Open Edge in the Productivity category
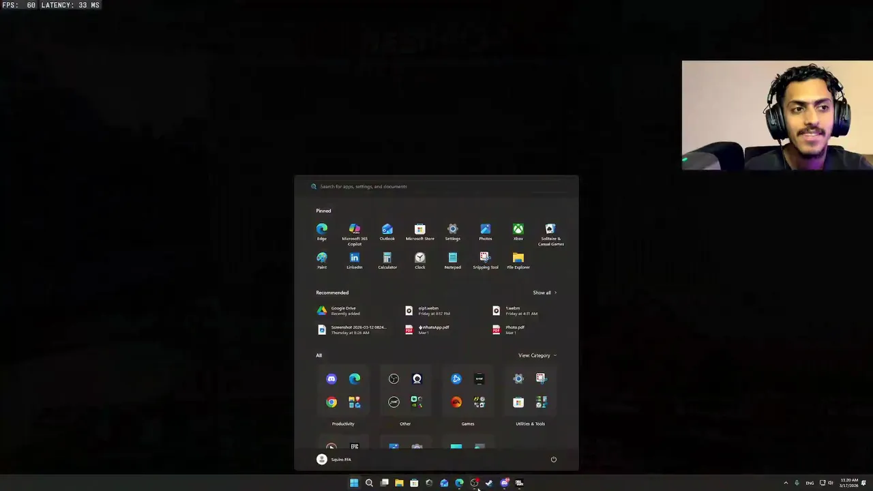 tap(355, 379)
